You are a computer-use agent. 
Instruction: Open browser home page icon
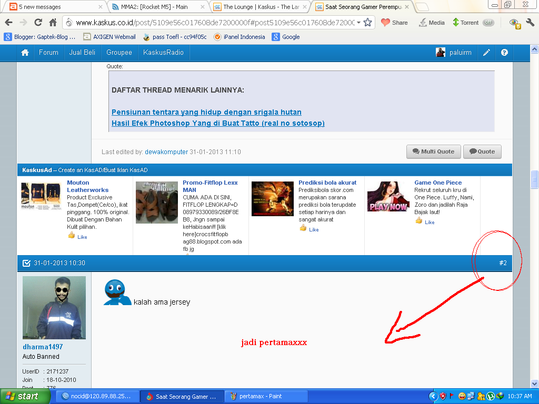[53, 23]
